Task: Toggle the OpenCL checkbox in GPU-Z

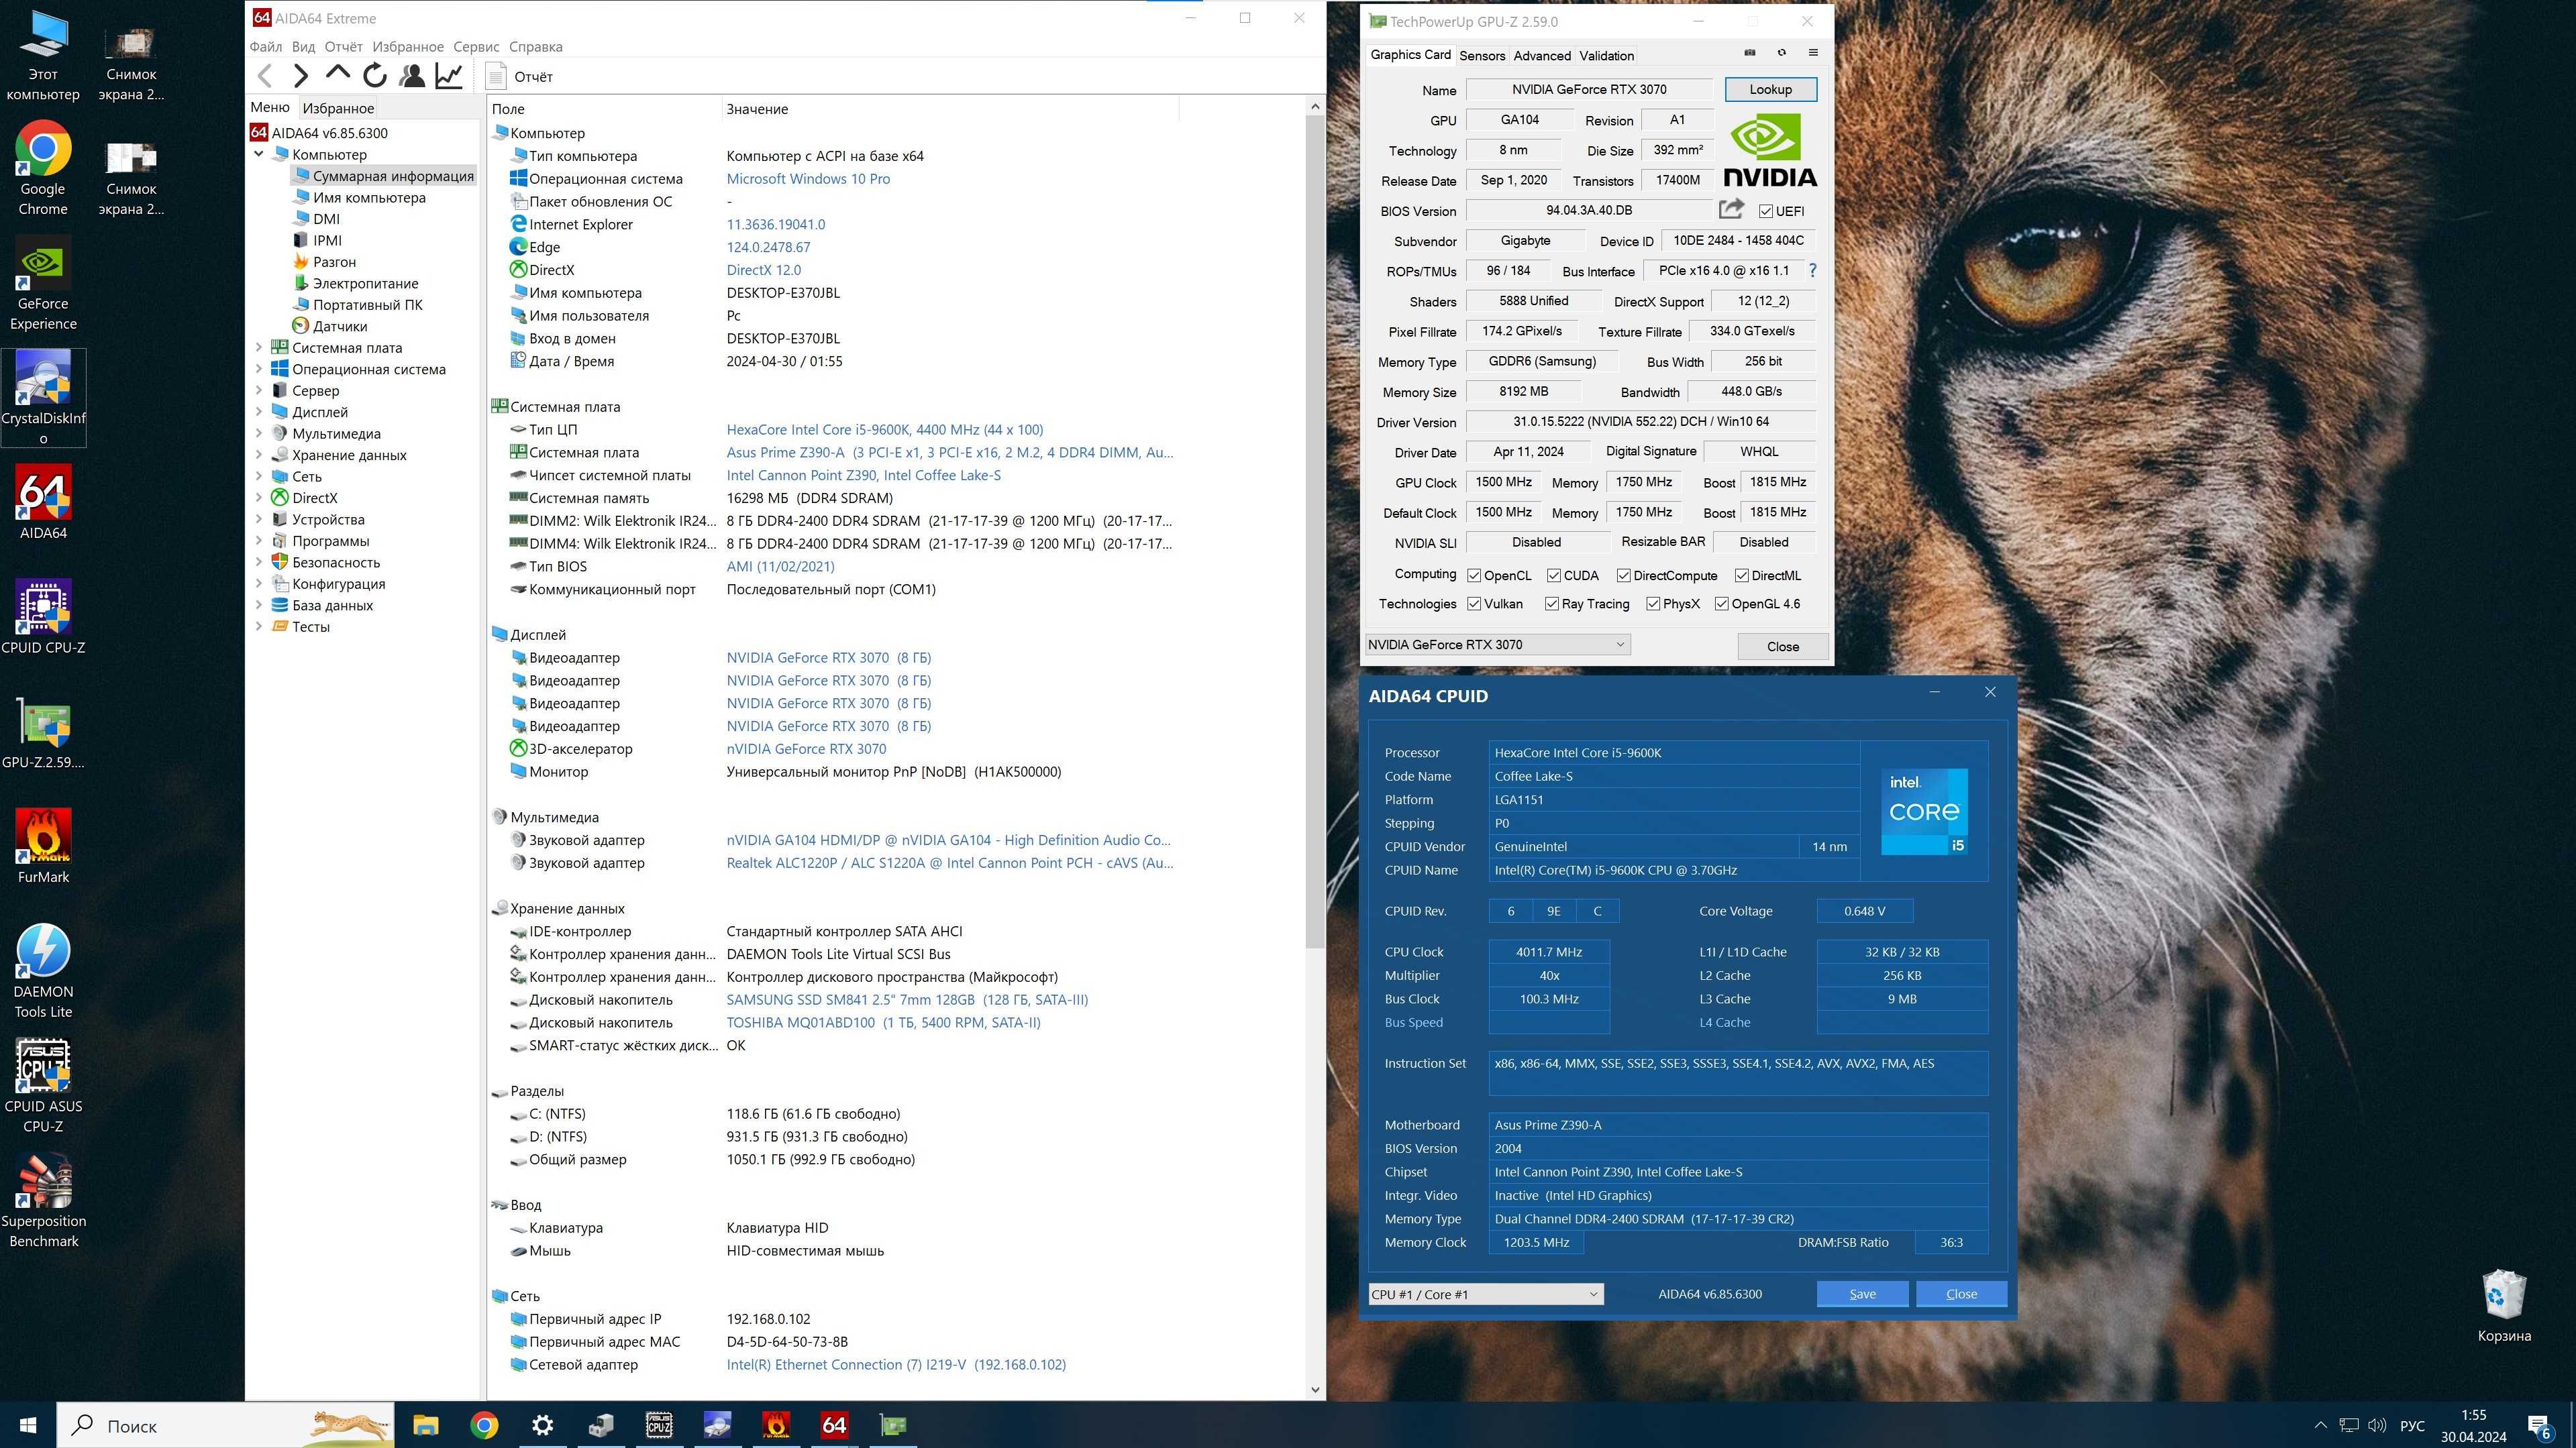Action: (1474, 575)
